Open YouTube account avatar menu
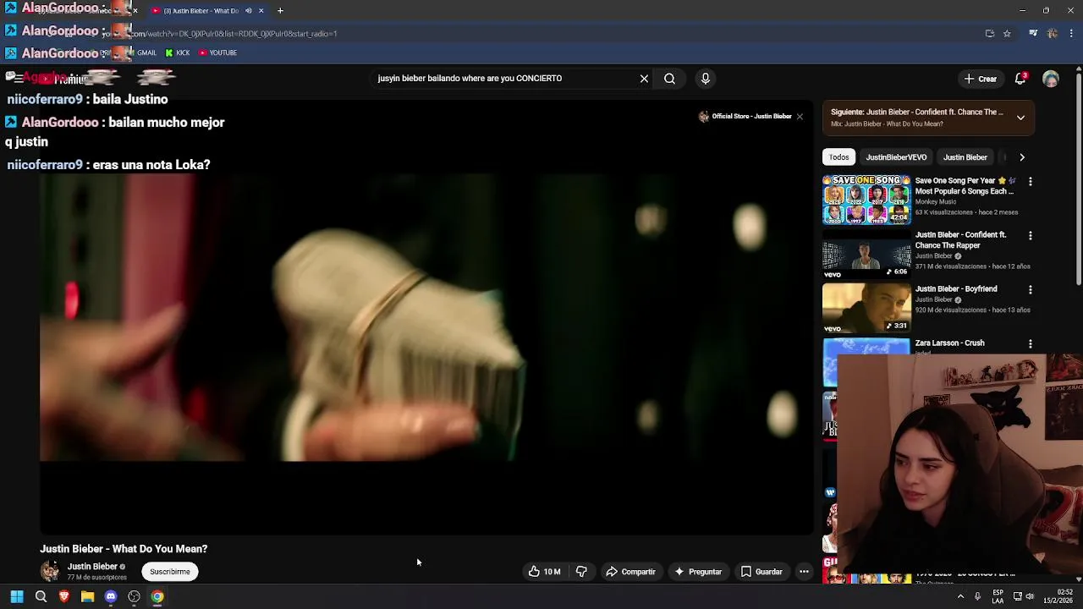The image size is (1083, 609). click(x=1051, y=79)
